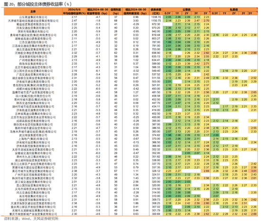Image resolution: width=261 pixels, height=222 pixels.
Task: Select the row name 浙江省交通投资集团有限公司
Action: pyautogui.click(x=33, y=182)
